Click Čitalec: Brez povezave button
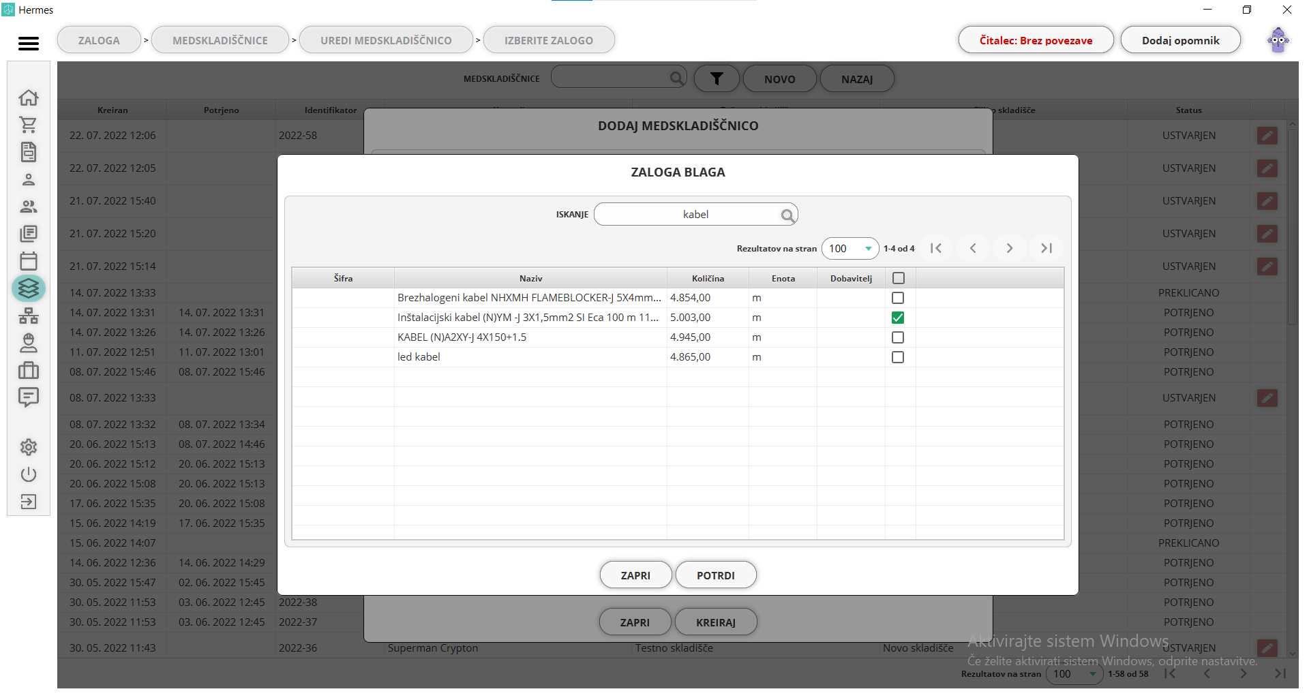 point(1036,40)
